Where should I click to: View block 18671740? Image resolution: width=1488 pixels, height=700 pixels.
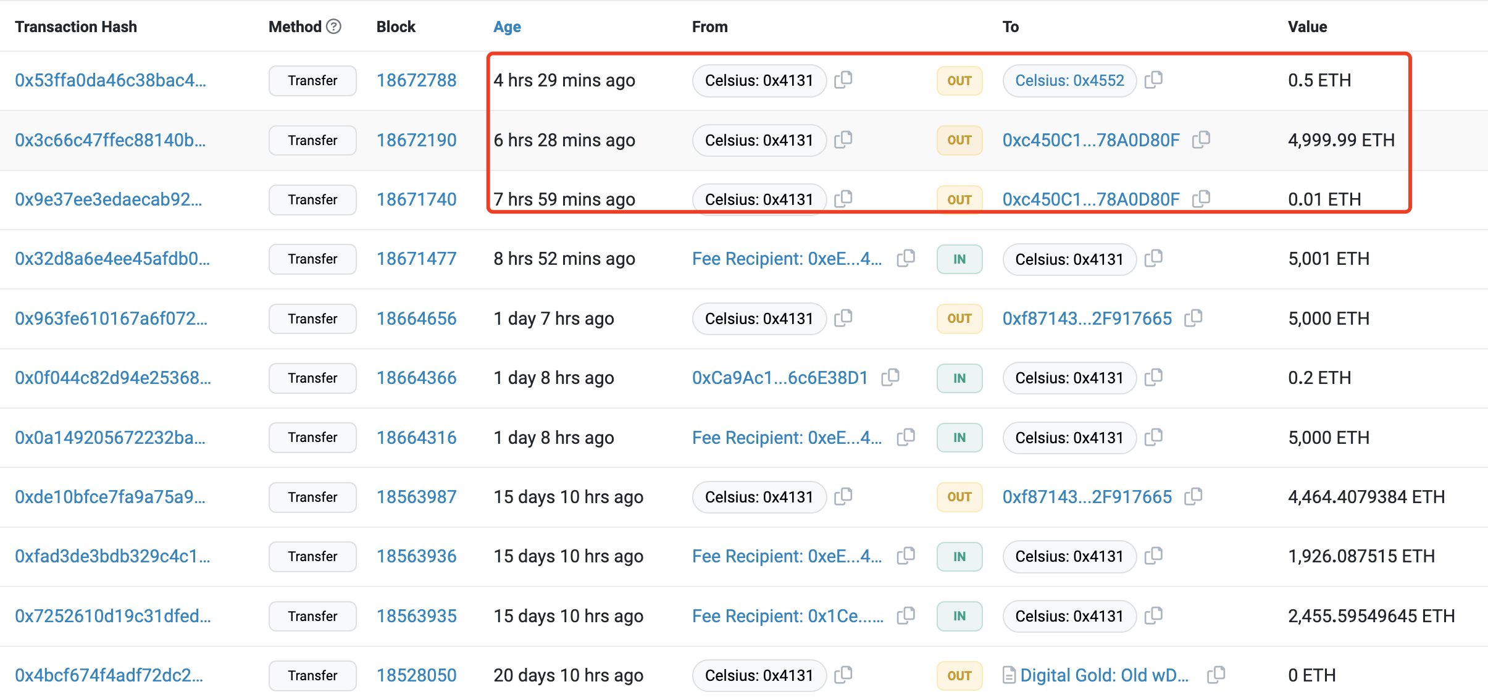417,199
